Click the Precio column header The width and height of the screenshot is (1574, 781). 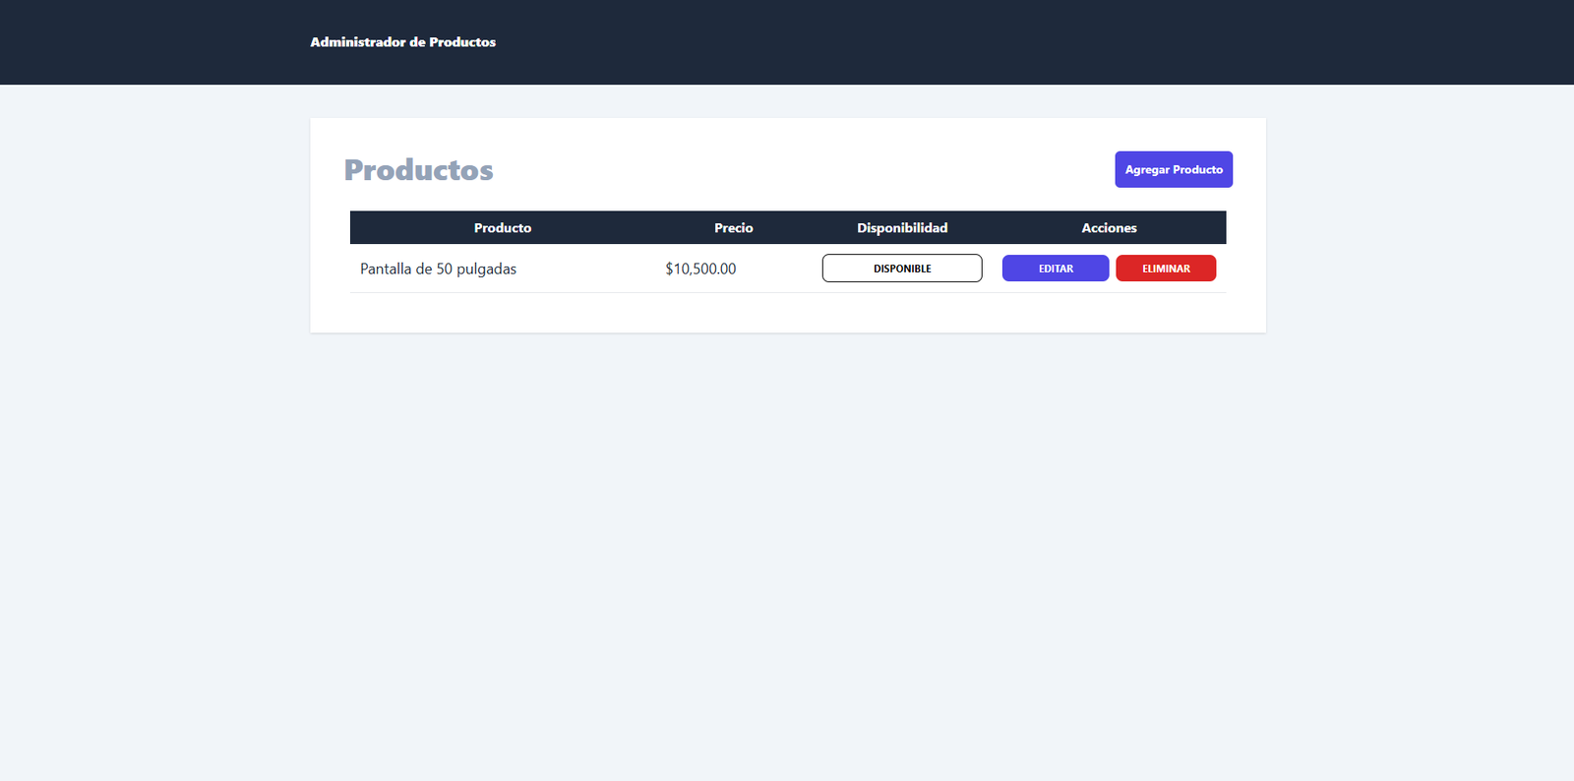733,228
